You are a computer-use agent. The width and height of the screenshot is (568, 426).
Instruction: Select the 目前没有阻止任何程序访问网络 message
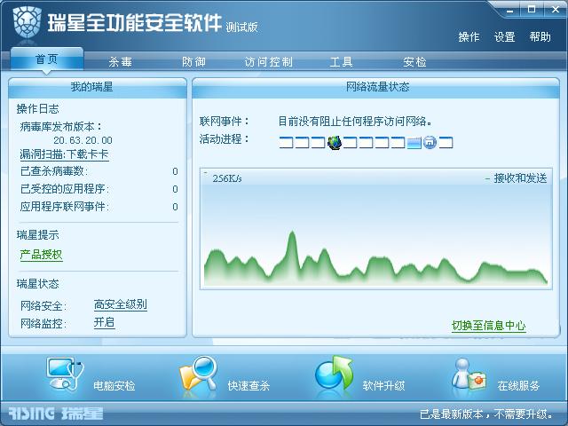pos(355,121)
